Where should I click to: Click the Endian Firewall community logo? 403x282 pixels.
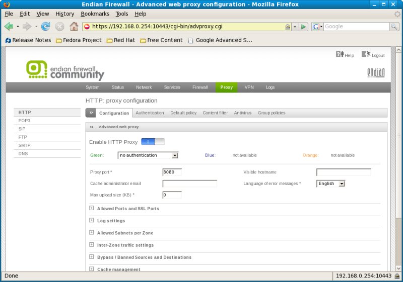65,70
